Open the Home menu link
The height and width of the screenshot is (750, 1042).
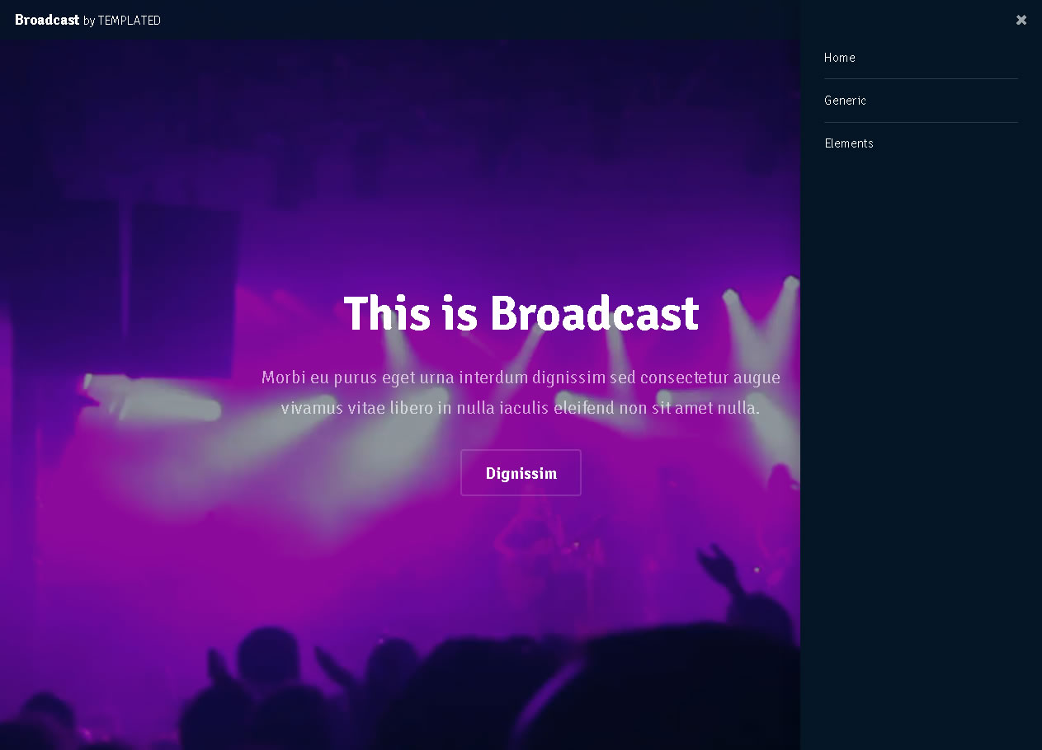(x=839, y=58)
